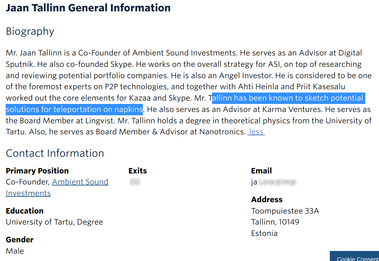Click the Jaan Tallinn General Information heading
This screenshot has width=379, height=261.
click(88, 8)
